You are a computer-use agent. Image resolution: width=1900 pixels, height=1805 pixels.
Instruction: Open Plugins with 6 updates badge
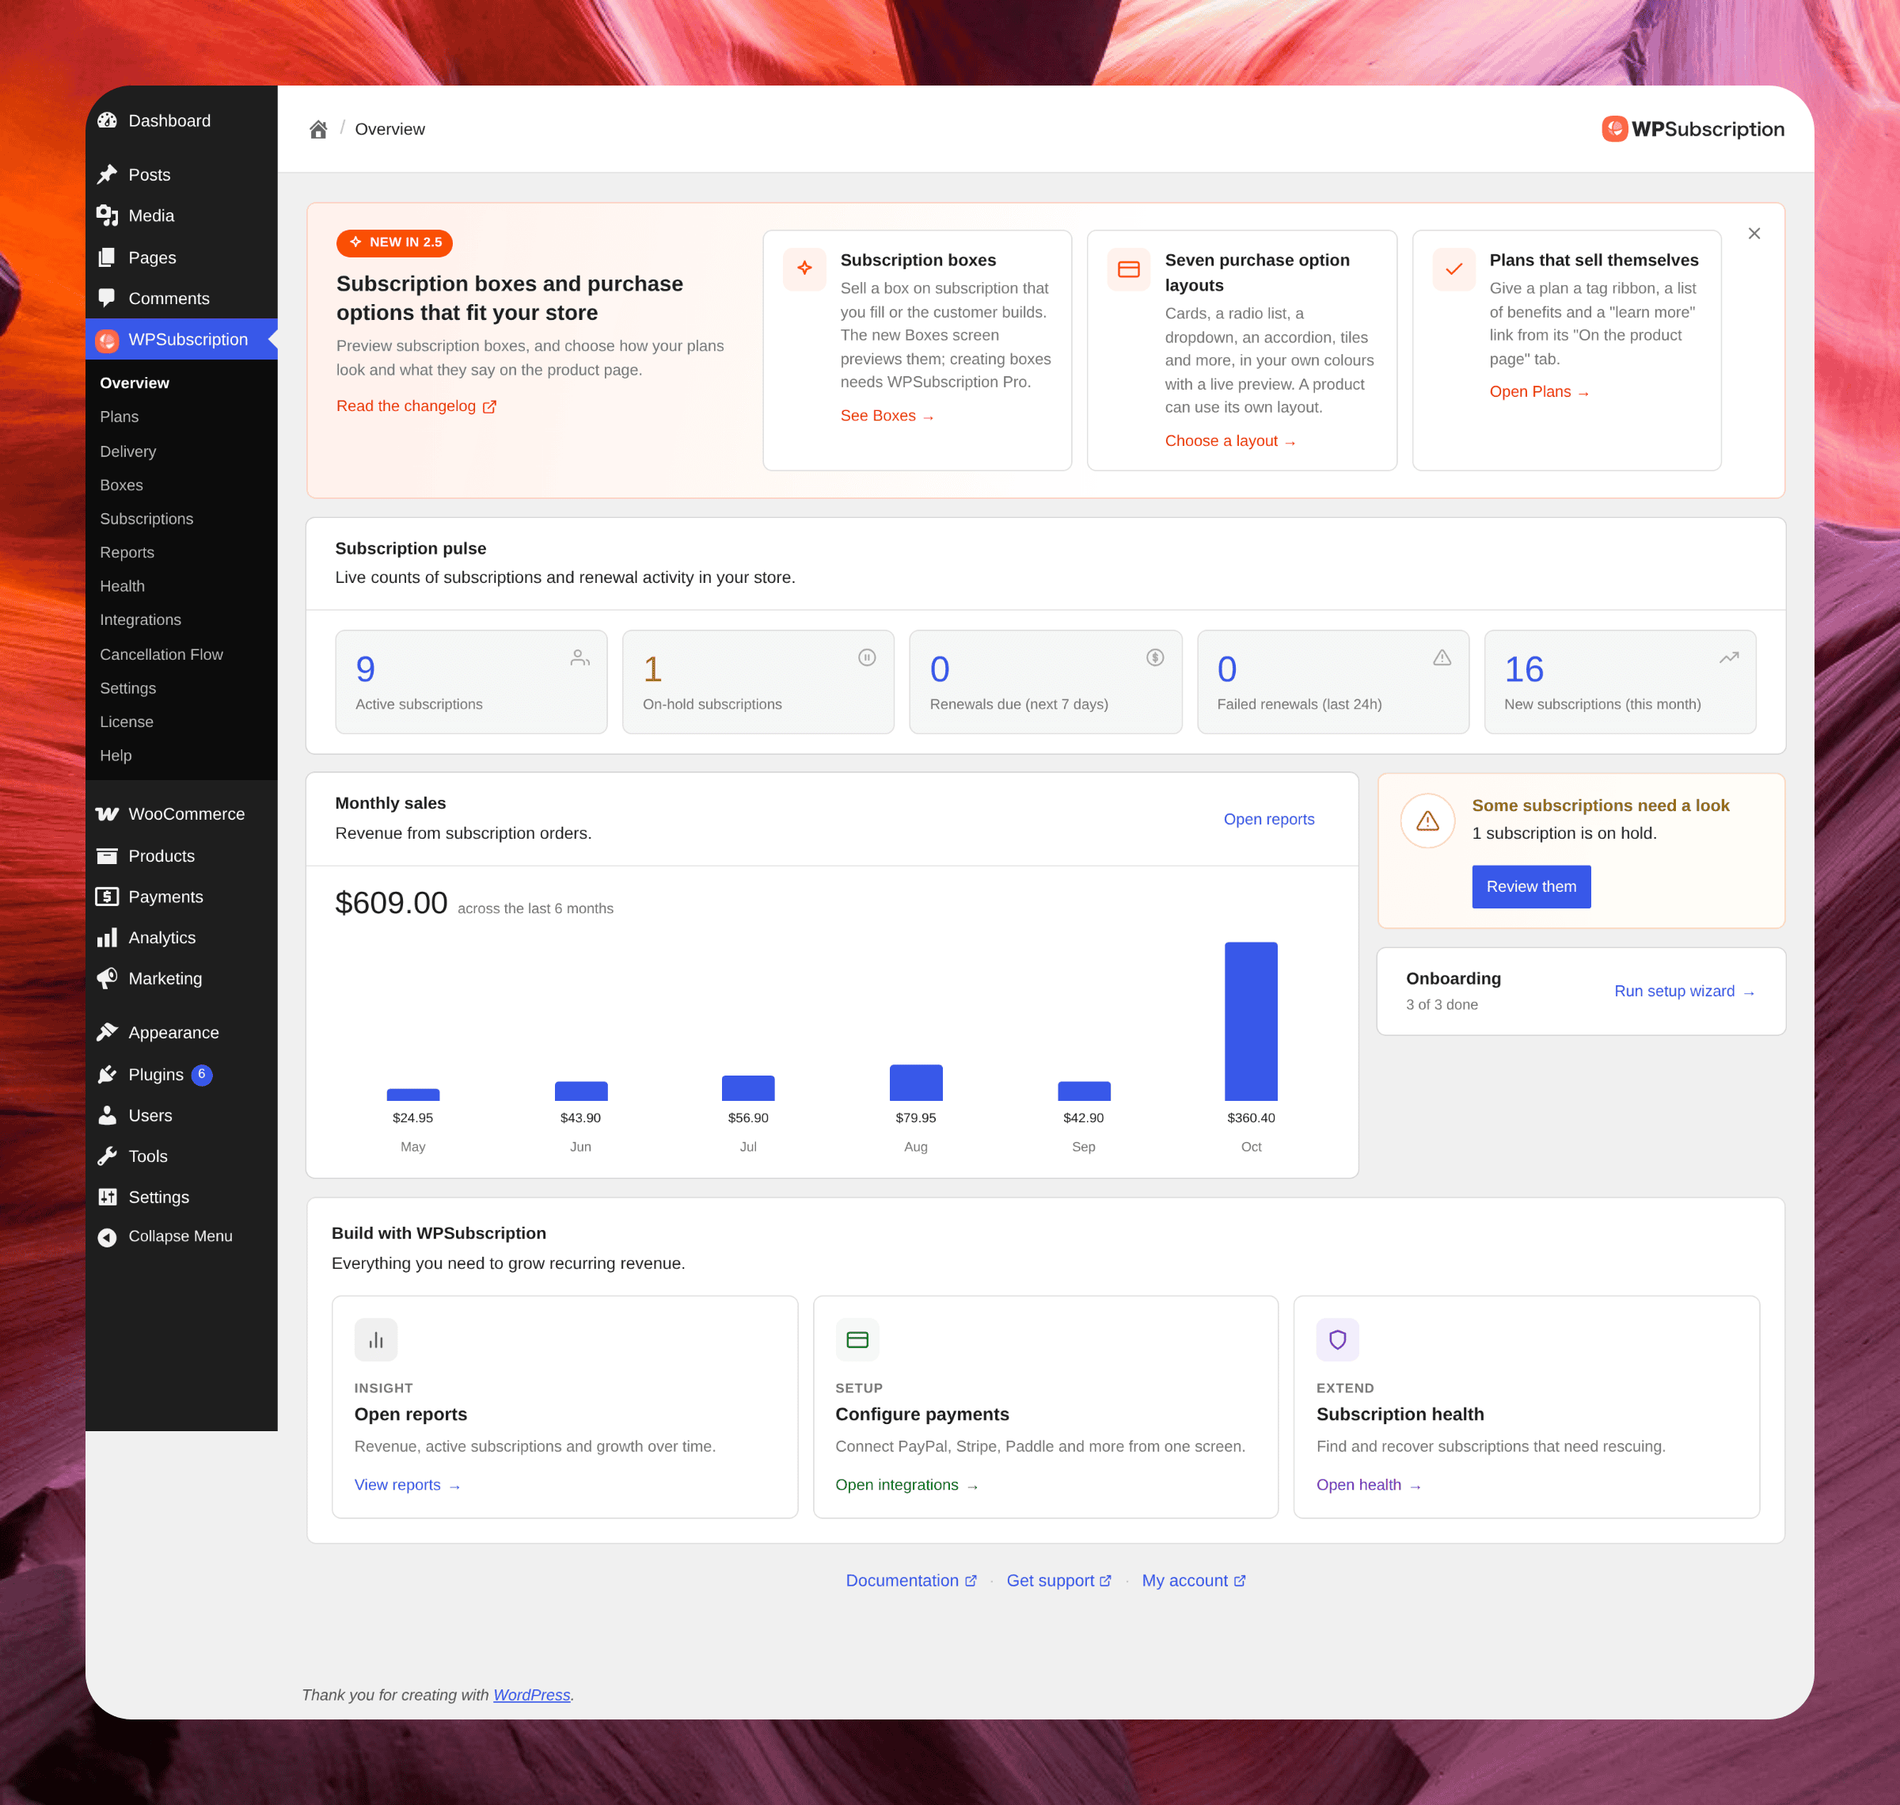(182, 1075)
